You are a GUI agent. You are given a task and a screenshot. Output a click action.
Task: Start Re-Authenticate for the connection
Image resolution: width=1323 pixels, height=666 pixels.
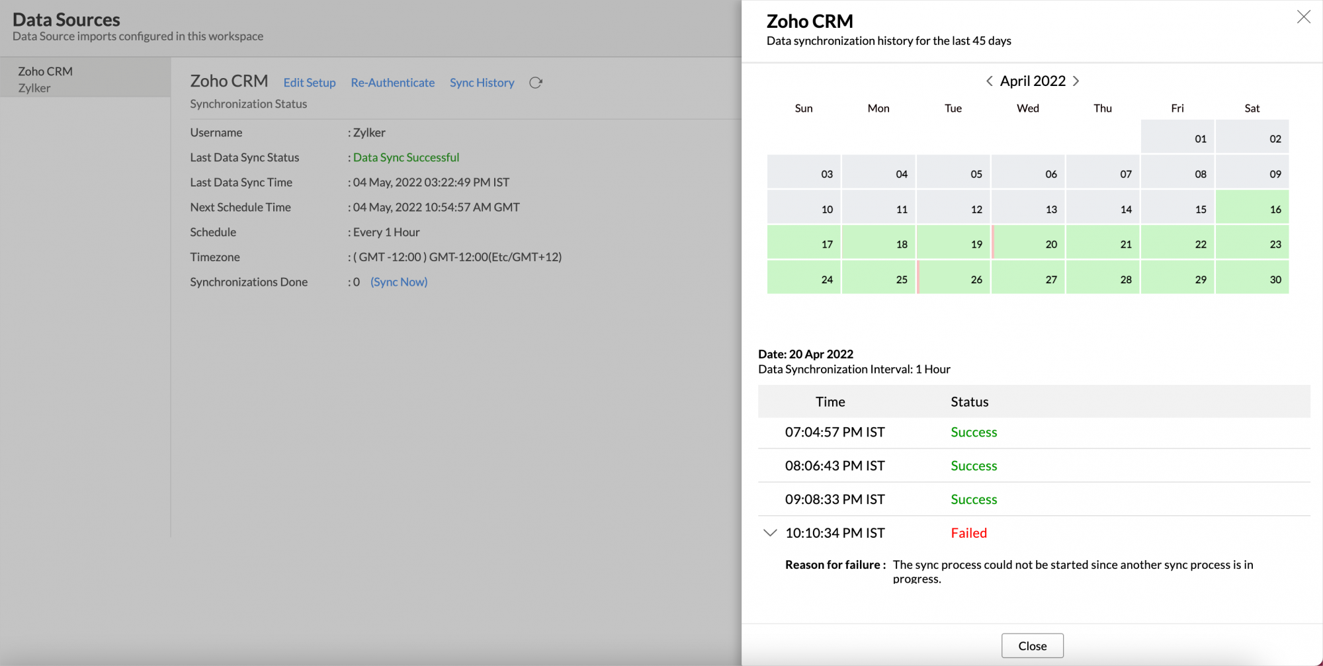(x=392, y=82)
